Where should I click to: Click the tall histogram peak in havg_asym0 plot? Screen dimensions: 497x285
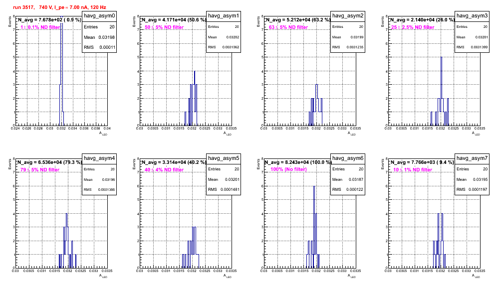point(61,71)
